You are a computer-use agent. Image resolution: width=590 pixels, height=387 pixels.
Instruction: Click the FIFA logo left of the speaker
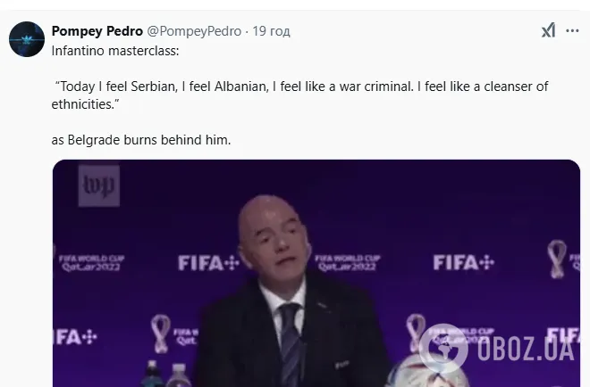click(208, 263)
